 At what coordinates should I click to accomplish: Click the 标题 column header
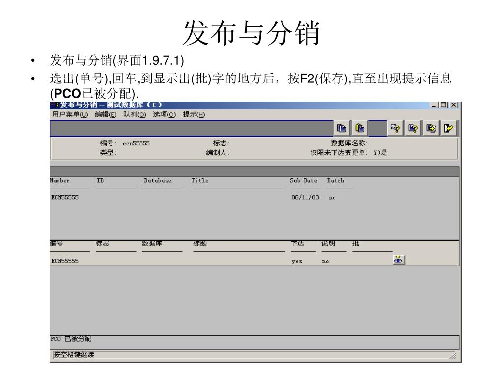coord(200,243)
